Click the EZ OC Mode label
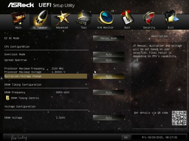This screenshot has height=141, width=189. click(x=12, y=38)
